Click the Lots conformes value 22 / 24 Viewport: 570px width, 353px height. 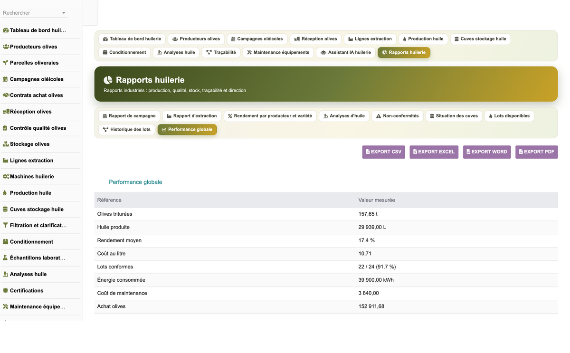[x=377, y=267]
